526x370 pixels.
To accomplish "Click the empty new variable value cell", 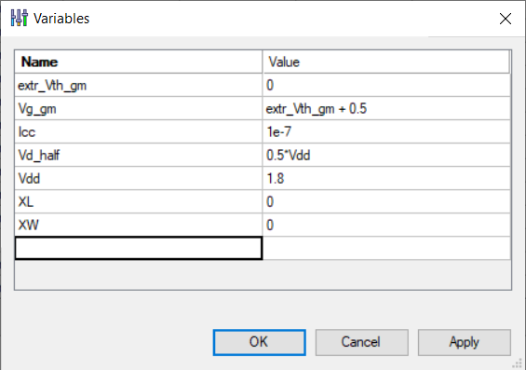I will tap(386, 248).
